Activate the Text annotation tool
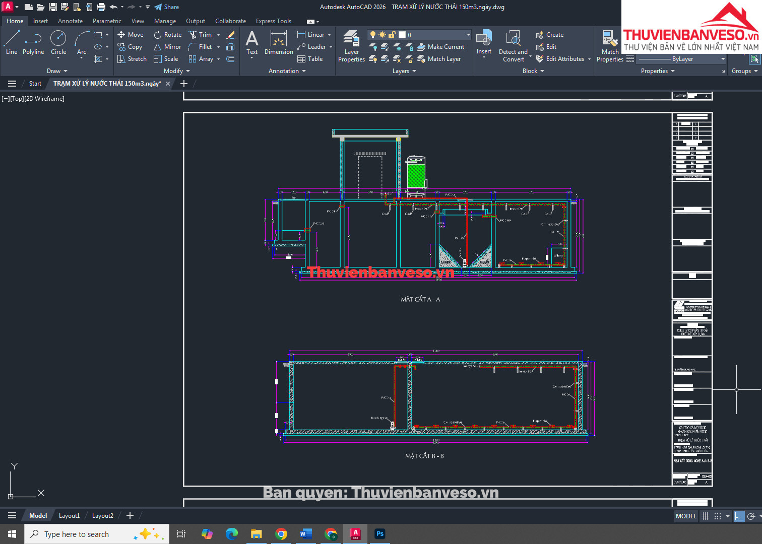Viewport: 762px width, 544px height. pyautogui.click(x=252, y=42)
